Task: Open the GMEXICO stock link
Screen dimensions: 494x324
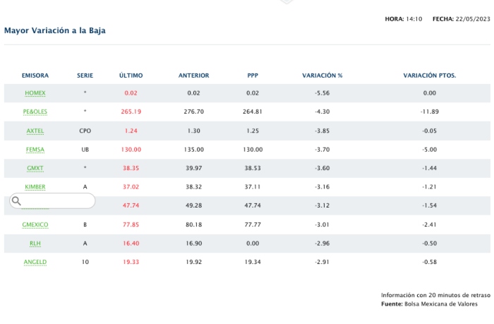Action: (35, 224)
